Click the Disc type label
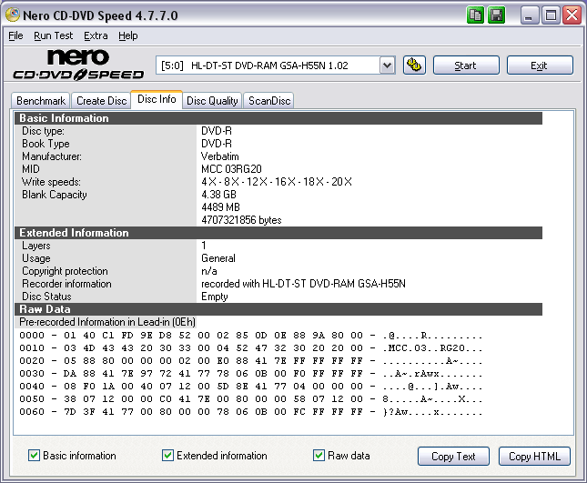This screenshot has height=483, width=587. click(x=43, y=131)
